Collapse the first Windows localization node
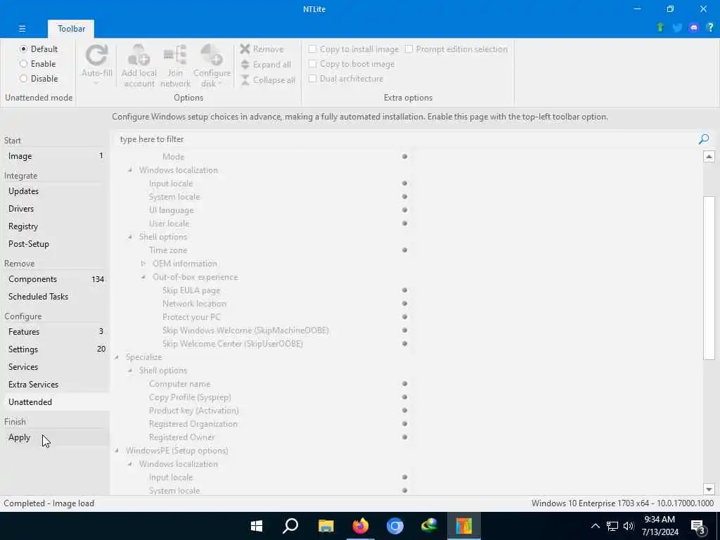This screenshot has width=720, height=540. click(130, 170)
